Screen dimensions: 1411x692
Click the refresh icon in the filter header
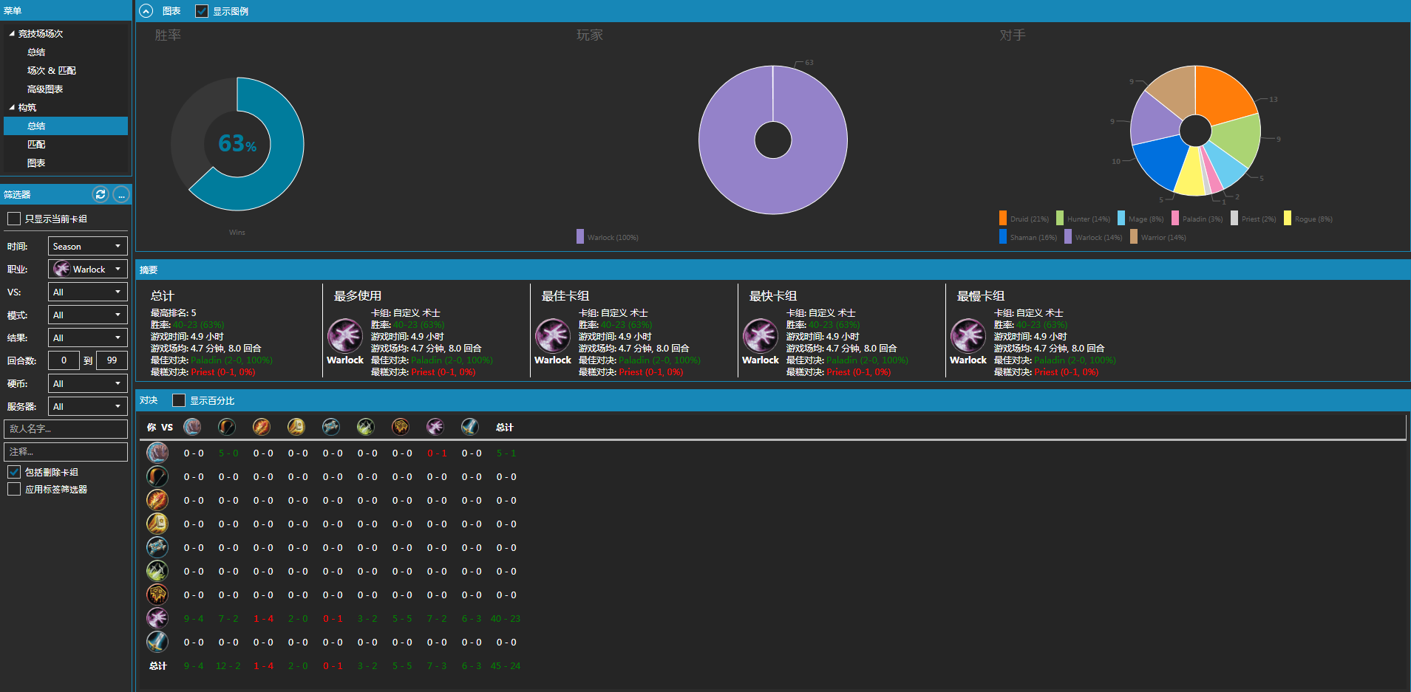click(x=101, y=194)
